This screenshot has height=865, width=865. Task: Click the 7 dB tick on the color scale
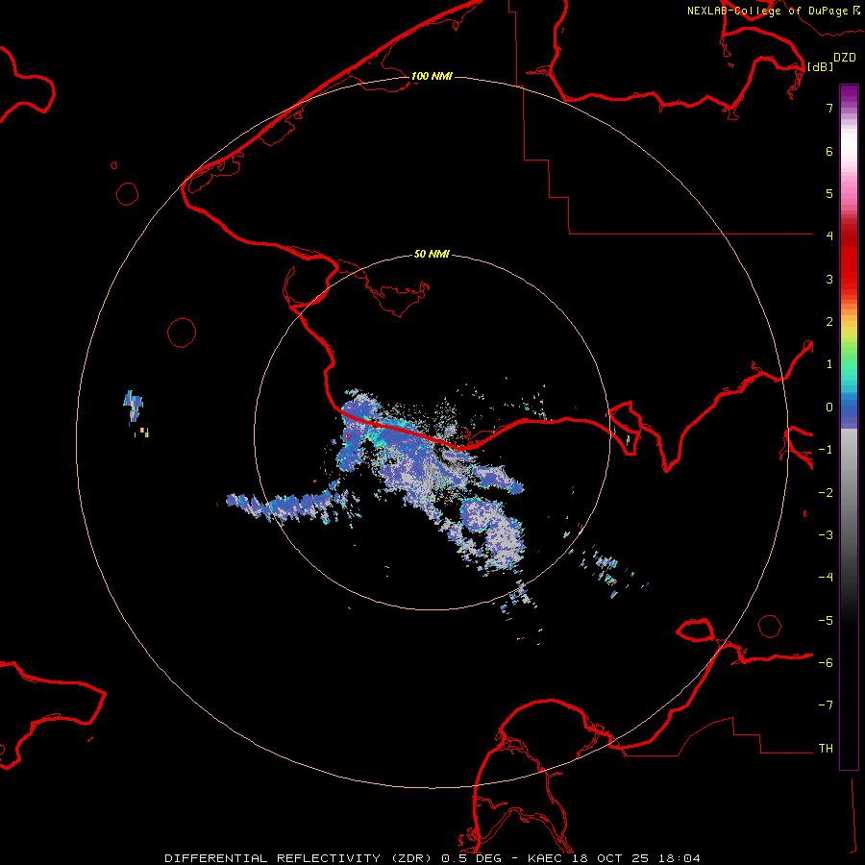(x=829, y=108)
